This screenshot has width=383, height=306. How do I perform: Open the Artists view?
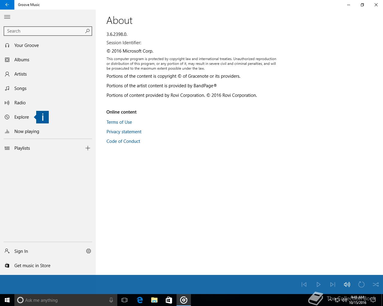pos(48,74)
